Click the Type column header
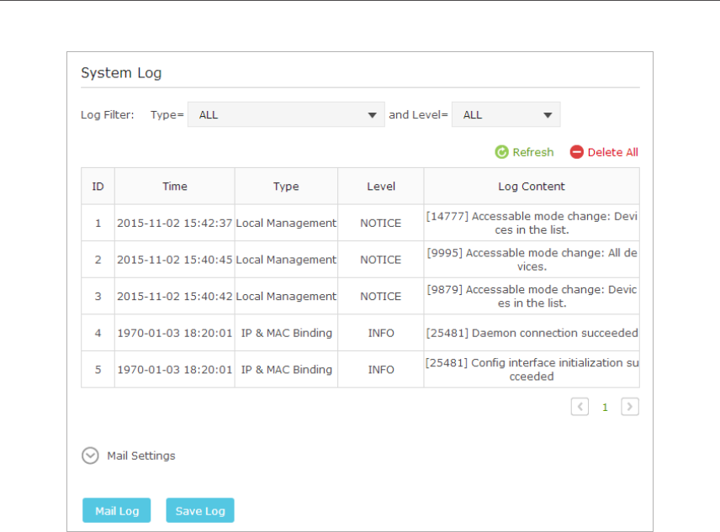 tap(286, 187)
